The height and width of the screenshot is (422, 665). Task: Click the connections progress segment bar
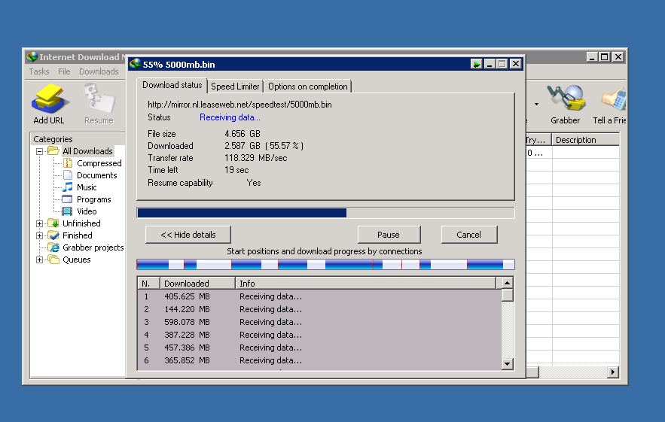click(325, 265)
